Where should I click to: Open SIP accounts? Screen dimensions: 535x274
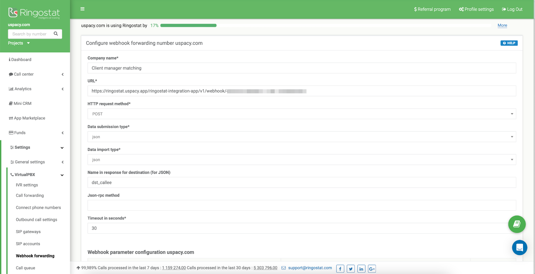coord(28,244)
